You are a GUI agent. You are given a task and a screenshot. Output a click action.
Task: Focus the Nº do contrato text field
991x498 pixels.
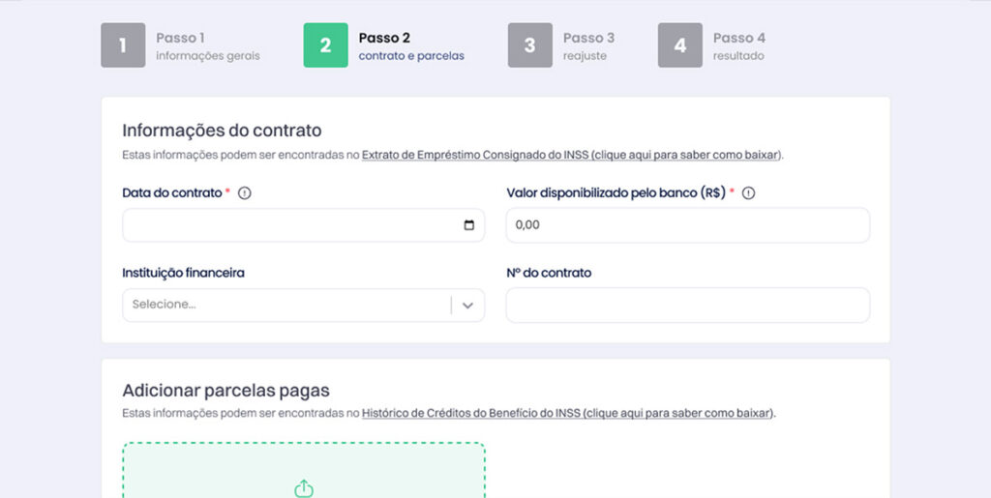[x=687, y=306]
